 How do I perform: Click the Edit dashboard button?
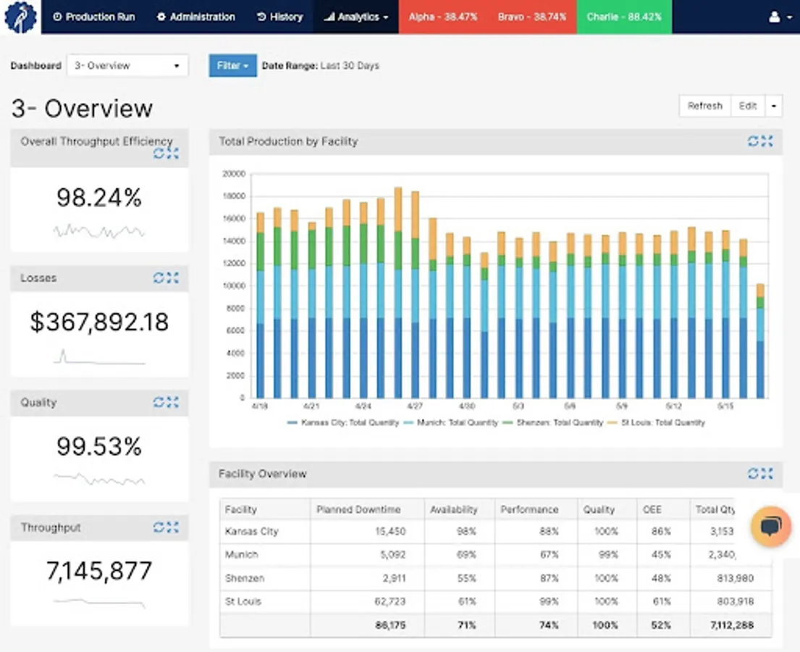coord(747,106)
